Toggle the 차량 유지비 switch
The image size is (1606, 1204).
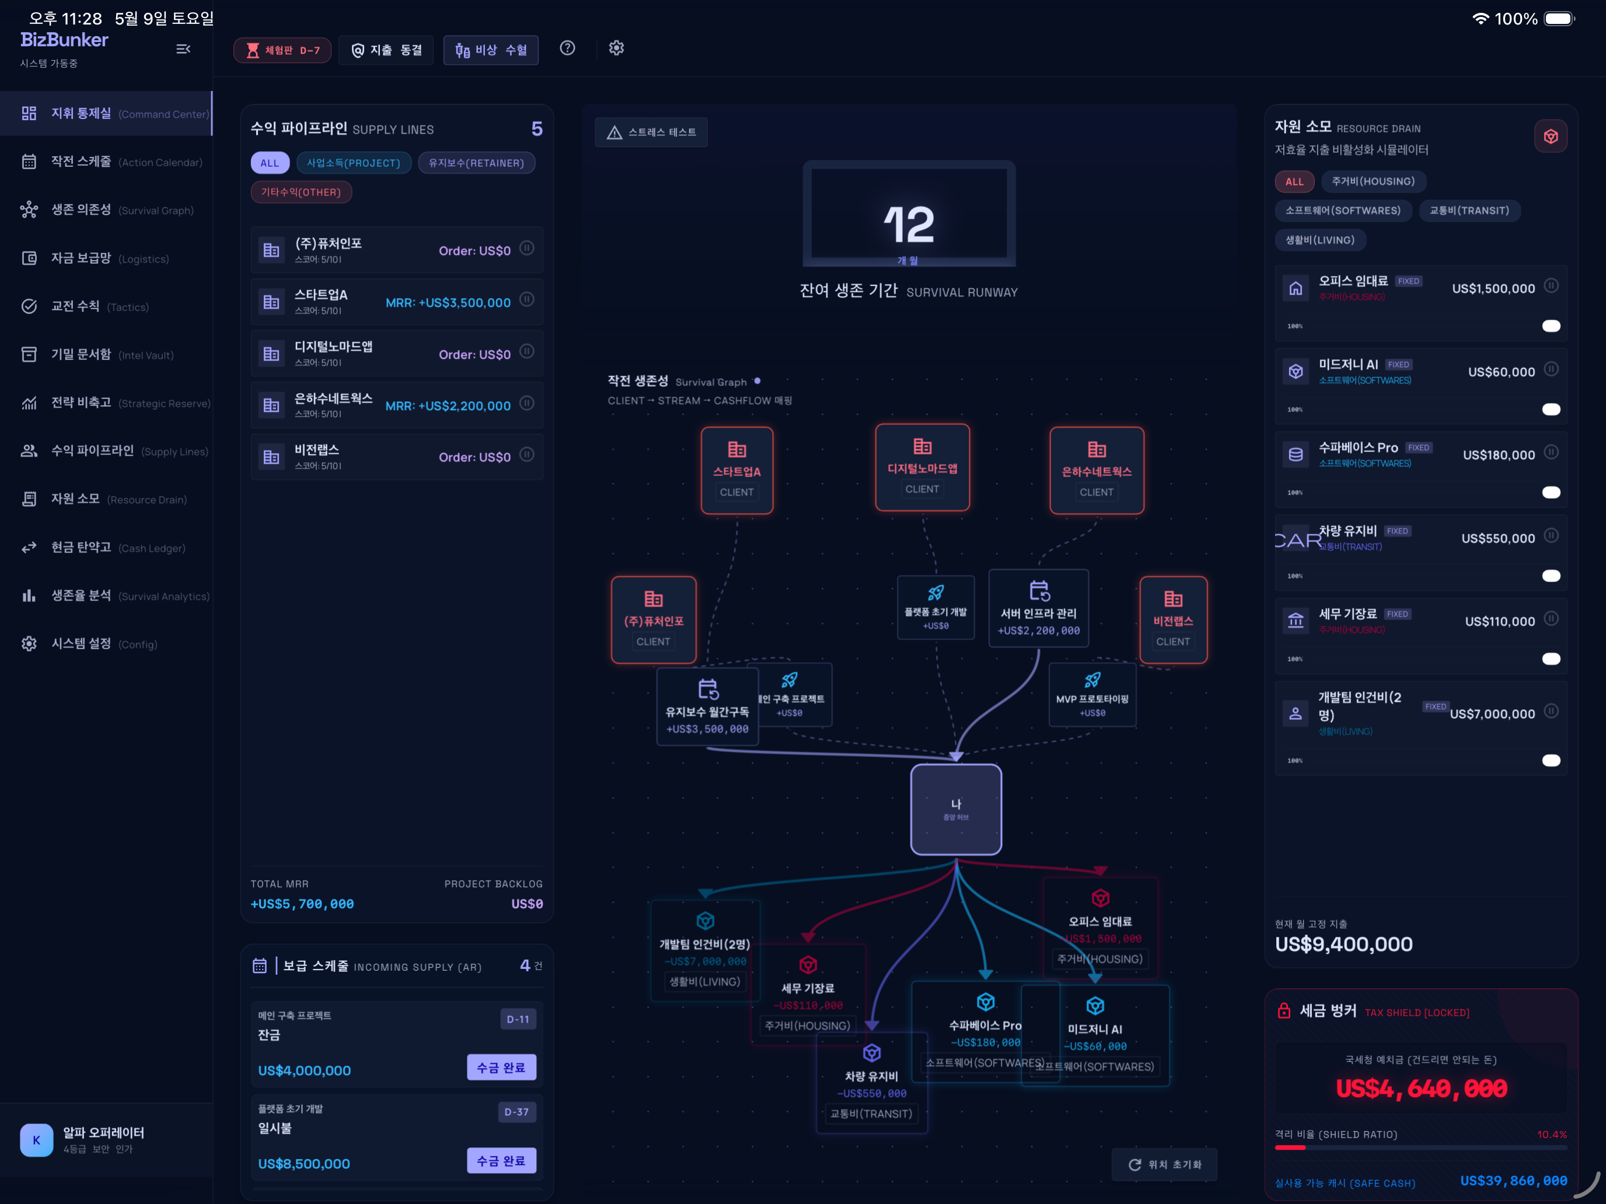(x=1551, y=576)
